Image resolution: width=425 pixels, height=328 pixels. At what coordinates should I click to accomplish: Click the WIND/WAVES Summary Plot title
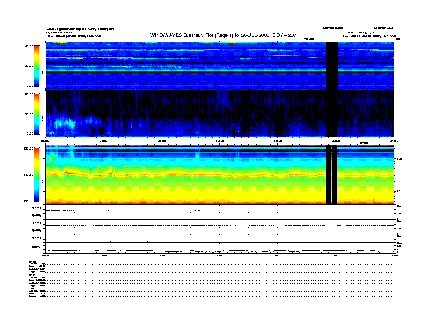(223, 35)
